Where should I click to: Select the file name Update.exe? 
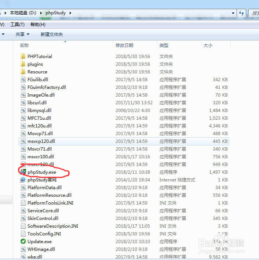(40, 241)
